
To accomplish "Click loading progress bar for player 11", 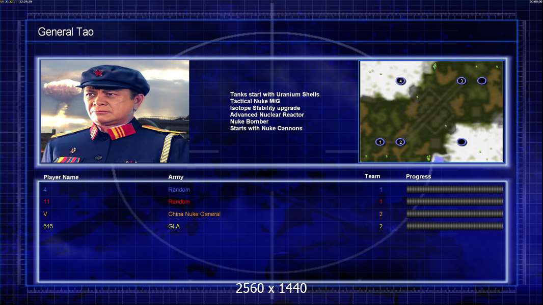I will point(454,201).
